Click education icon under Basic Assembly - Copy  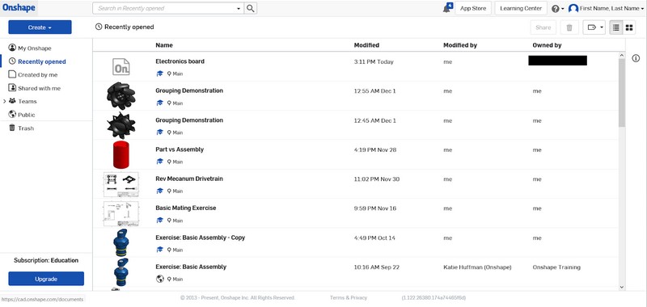159,250
